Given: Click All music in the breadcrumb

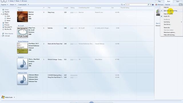Looking at the screenshot, I should [24, 1].
